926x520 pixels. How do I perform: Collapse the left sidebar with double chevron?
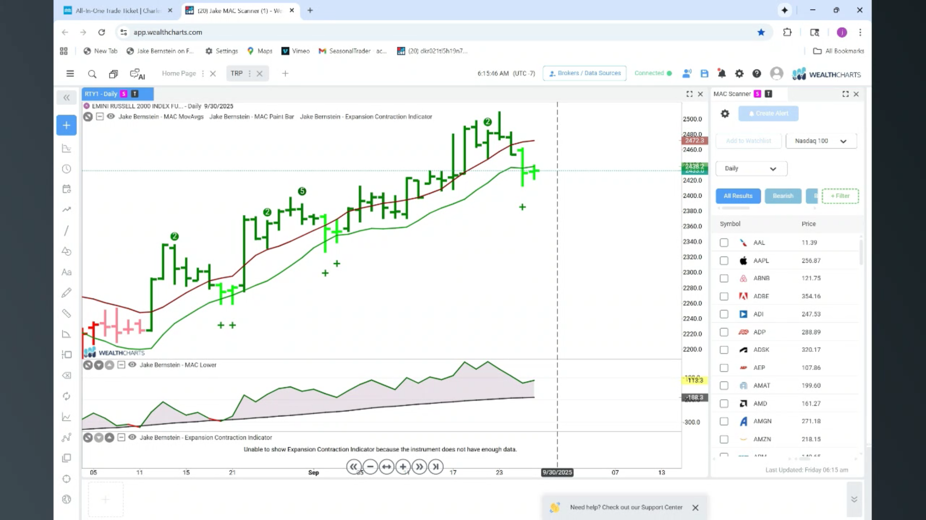coord(67,98)
